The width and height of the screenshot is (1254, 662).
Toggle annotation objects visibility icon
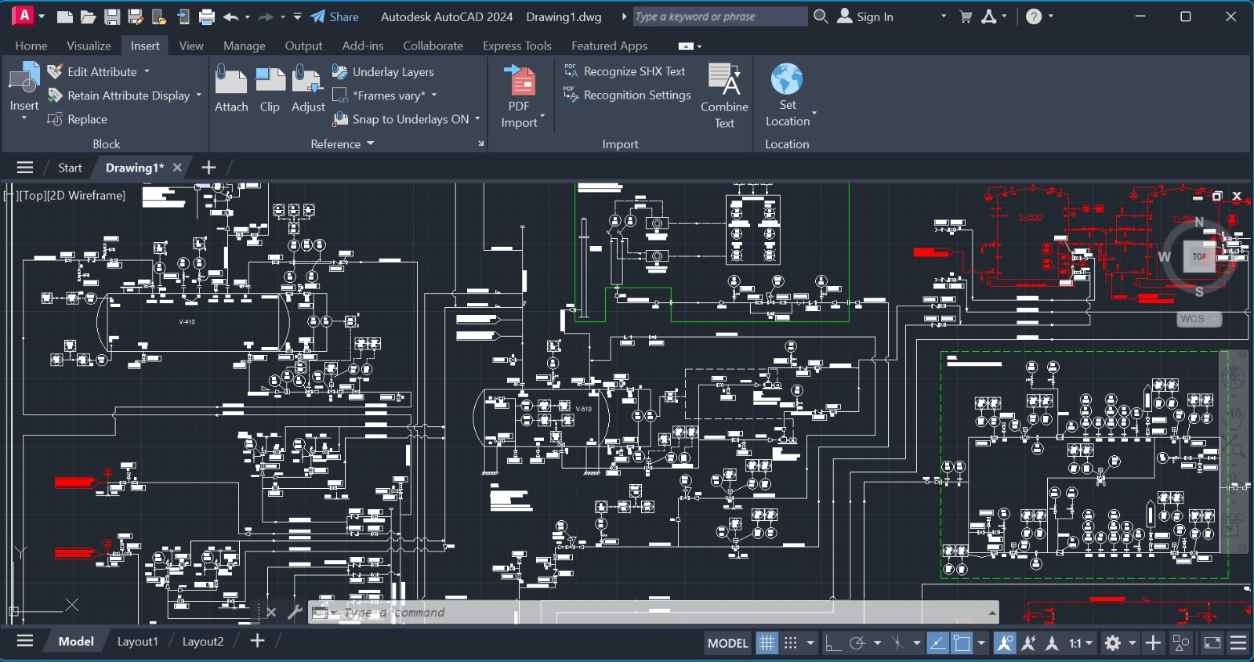click(x=1004, y=643)
